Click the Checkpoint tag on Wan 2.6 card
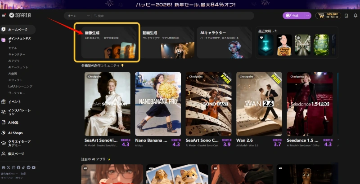This screenshot has width=360, height=184. click(x=246, y=77)
